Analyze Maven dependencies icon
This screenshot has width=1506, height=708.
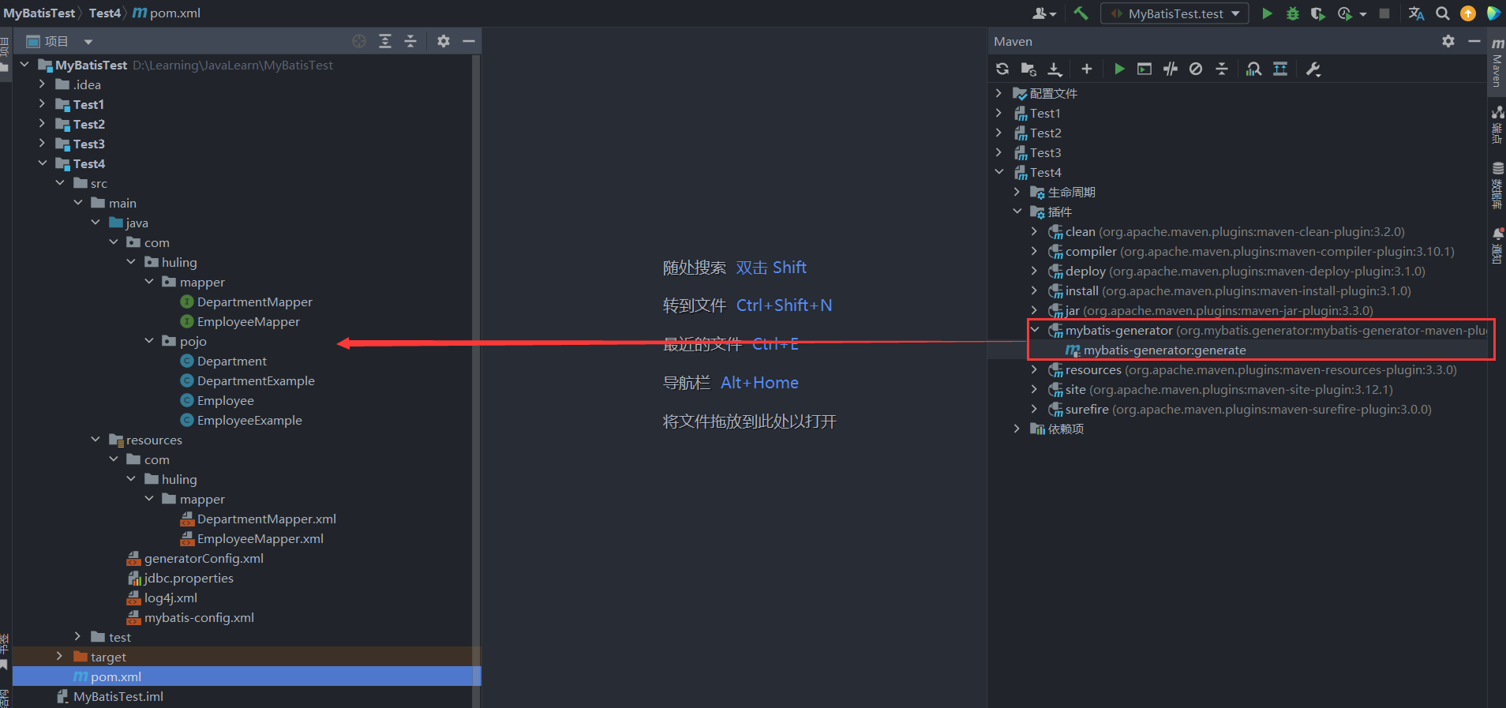(x=1253, y=69)
